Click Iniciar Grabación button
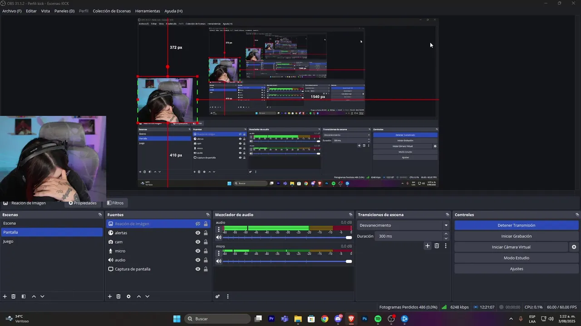 coord(517,236)
